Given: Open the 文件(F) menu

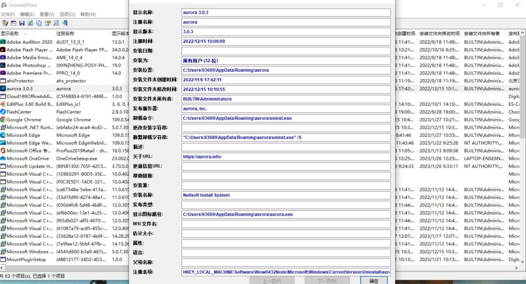Looking at the screenshot, I should [7, 14].
